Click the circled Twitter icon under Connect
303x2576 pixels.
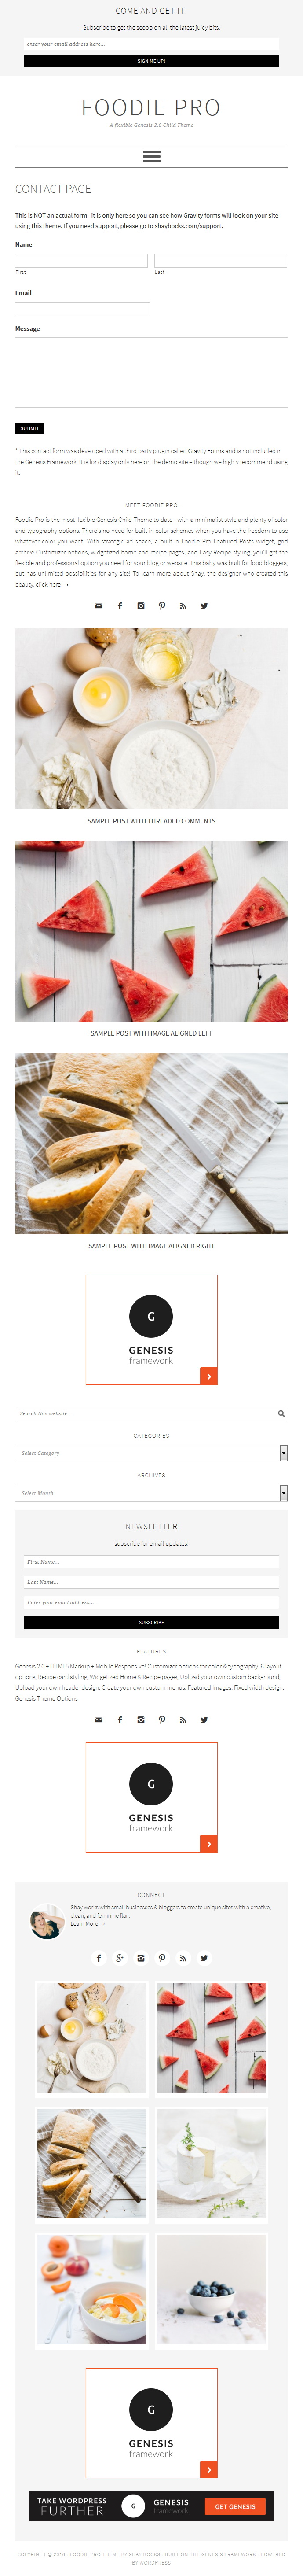pos(203,1957)
